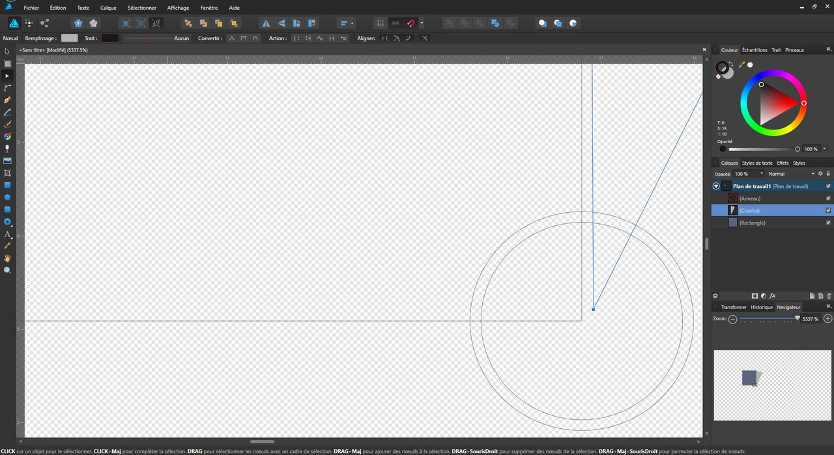Click the boolean Add operation icon

click(x=448, y=23)
